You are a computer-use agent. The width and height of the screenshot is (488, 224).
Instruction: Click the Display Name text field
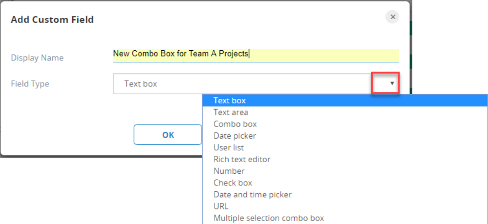255,54
